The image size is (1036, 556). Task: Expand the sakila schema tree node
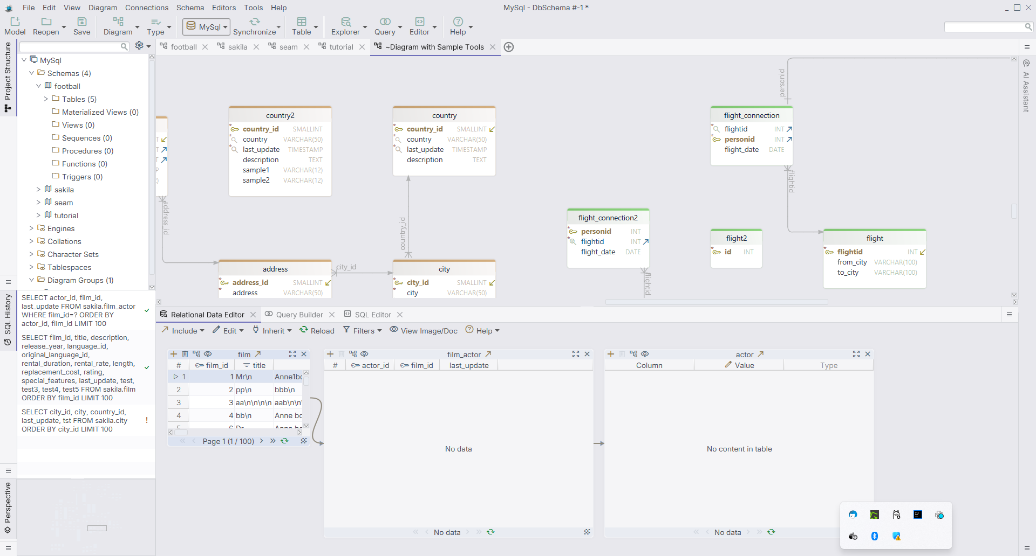[38, 190]
